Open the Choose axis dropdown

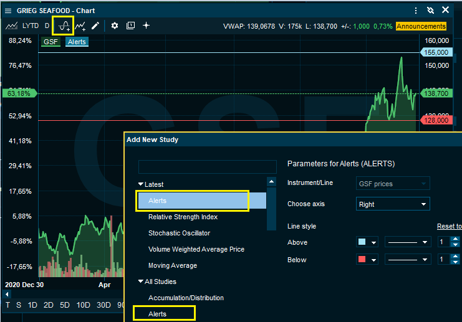coord(393,204)
